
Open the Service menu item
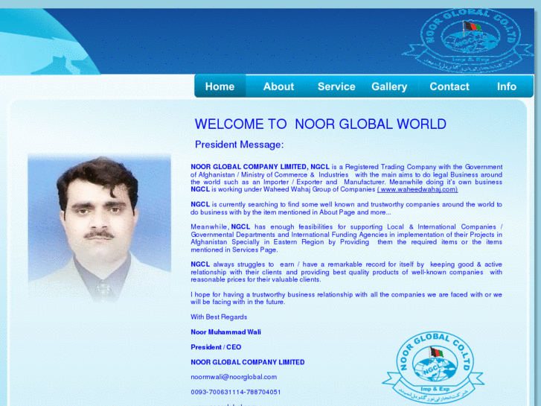coord(336,86)
